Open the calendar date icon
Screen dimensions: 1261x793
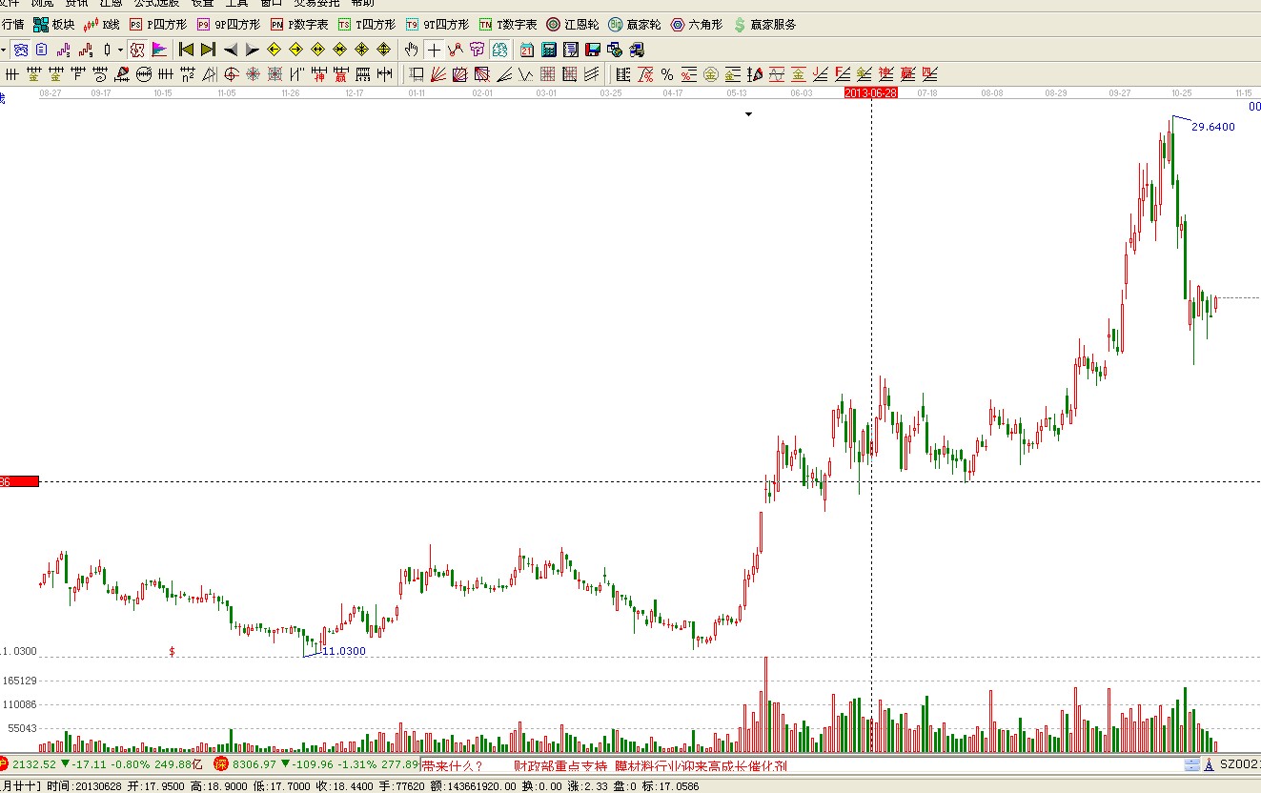(527, 50)
